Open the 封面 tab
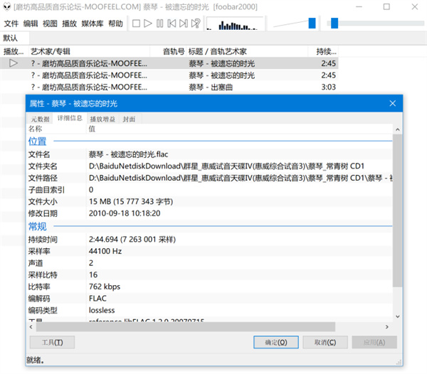The image size is (427, 374). pyautogui.click(x=129, y=119)
